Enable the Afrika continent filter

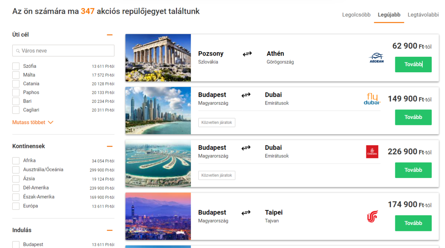16,161
